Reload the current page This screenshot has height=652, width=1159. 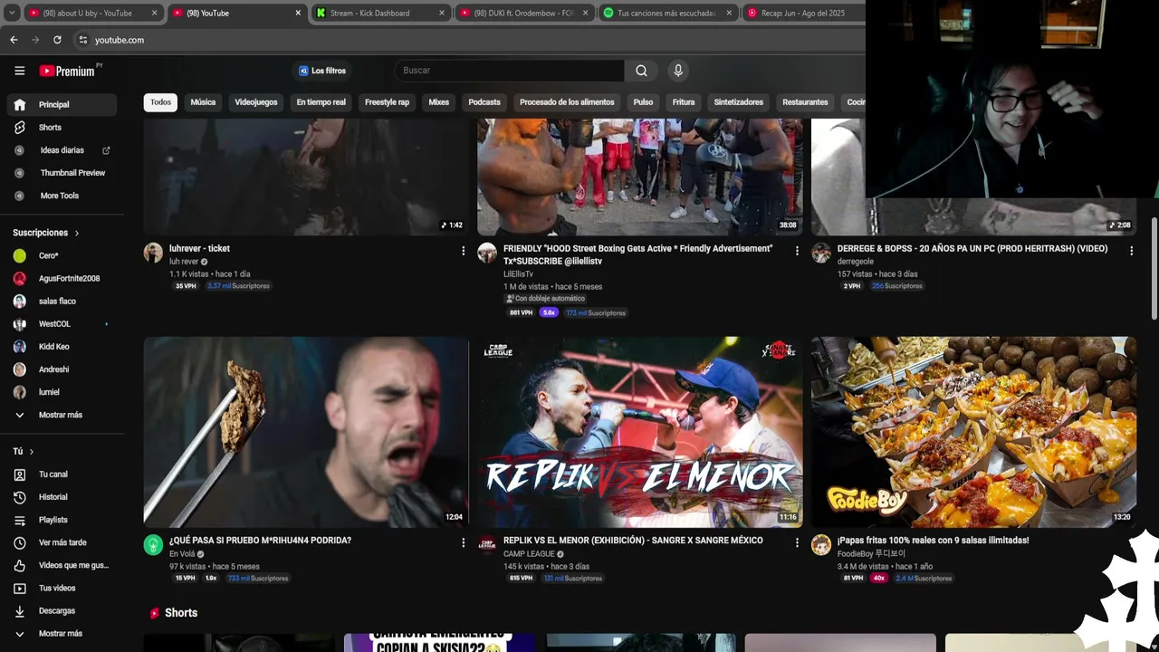pos(57,40)
